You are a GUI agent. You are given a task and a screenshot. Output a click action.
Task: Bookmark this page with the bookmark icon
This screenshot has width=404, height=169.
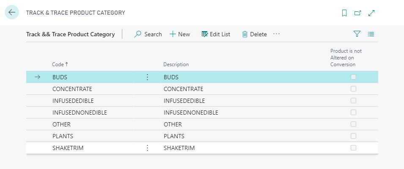click(x=344, y=13)
